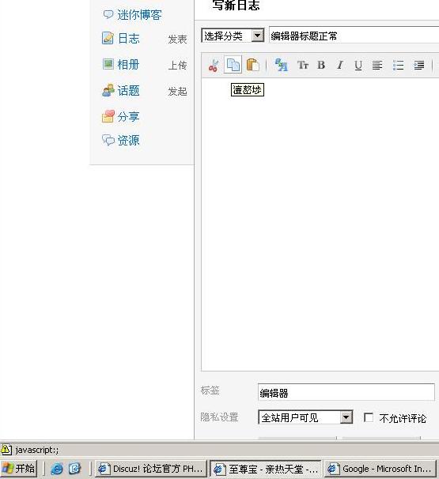
Task: Switch to Google - Microsoft Internet taskbar window
Action: (x=380, y=469)
